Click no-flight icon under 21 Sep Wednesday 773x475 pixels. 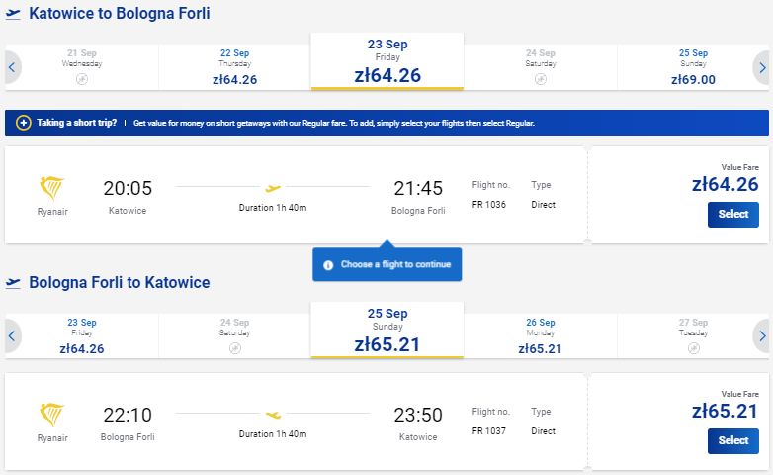[x=82, y=79]
